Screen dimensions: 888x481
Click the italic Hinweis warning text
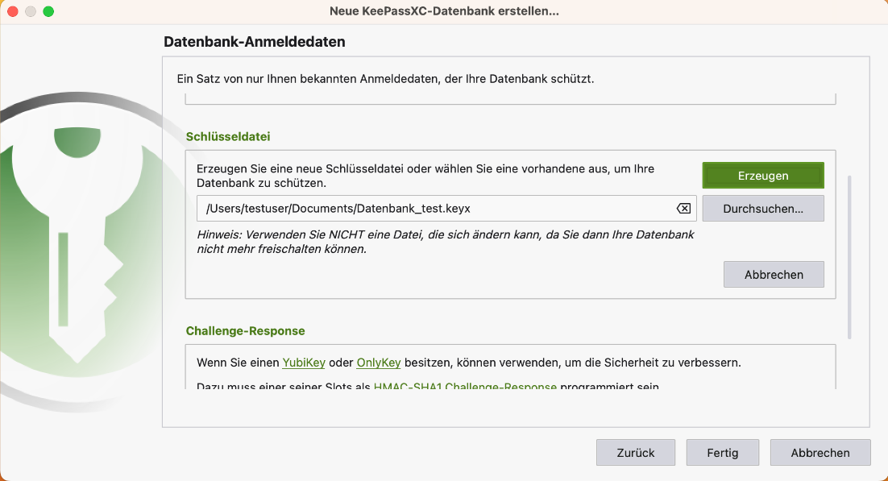[x=445, y=242]
